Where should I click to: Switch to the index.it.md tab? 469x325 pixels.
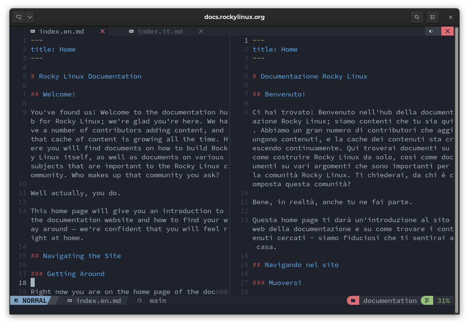(x=160, y=31)
